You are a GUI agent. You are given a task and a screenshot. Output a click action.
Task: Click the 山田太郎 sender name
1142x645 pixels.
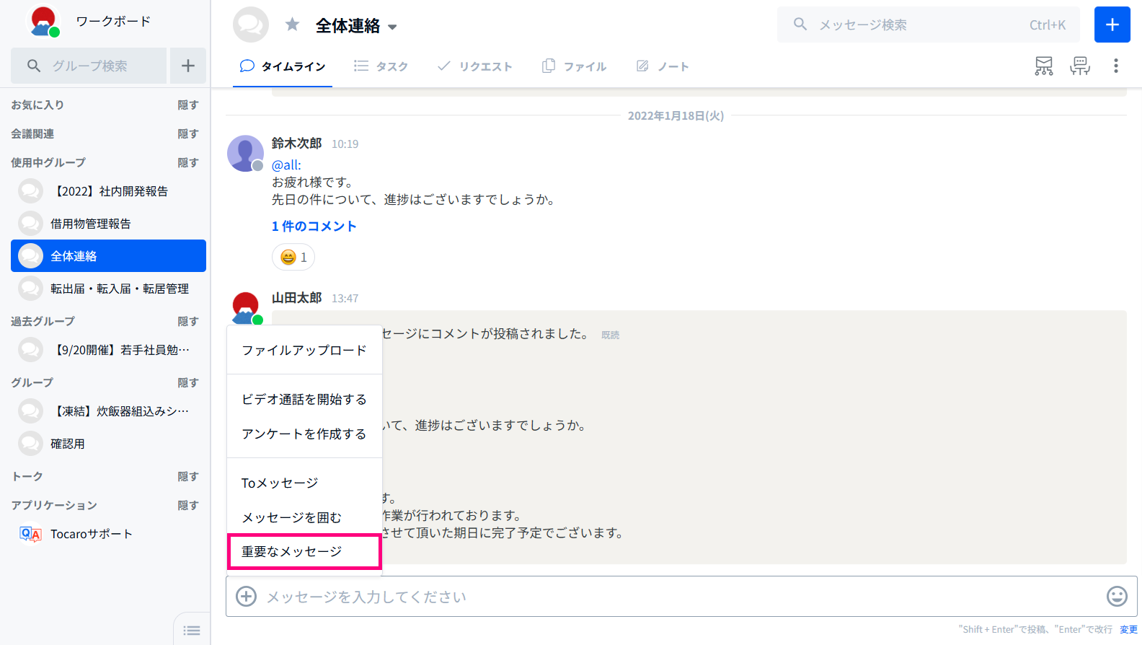coord(297,298)
